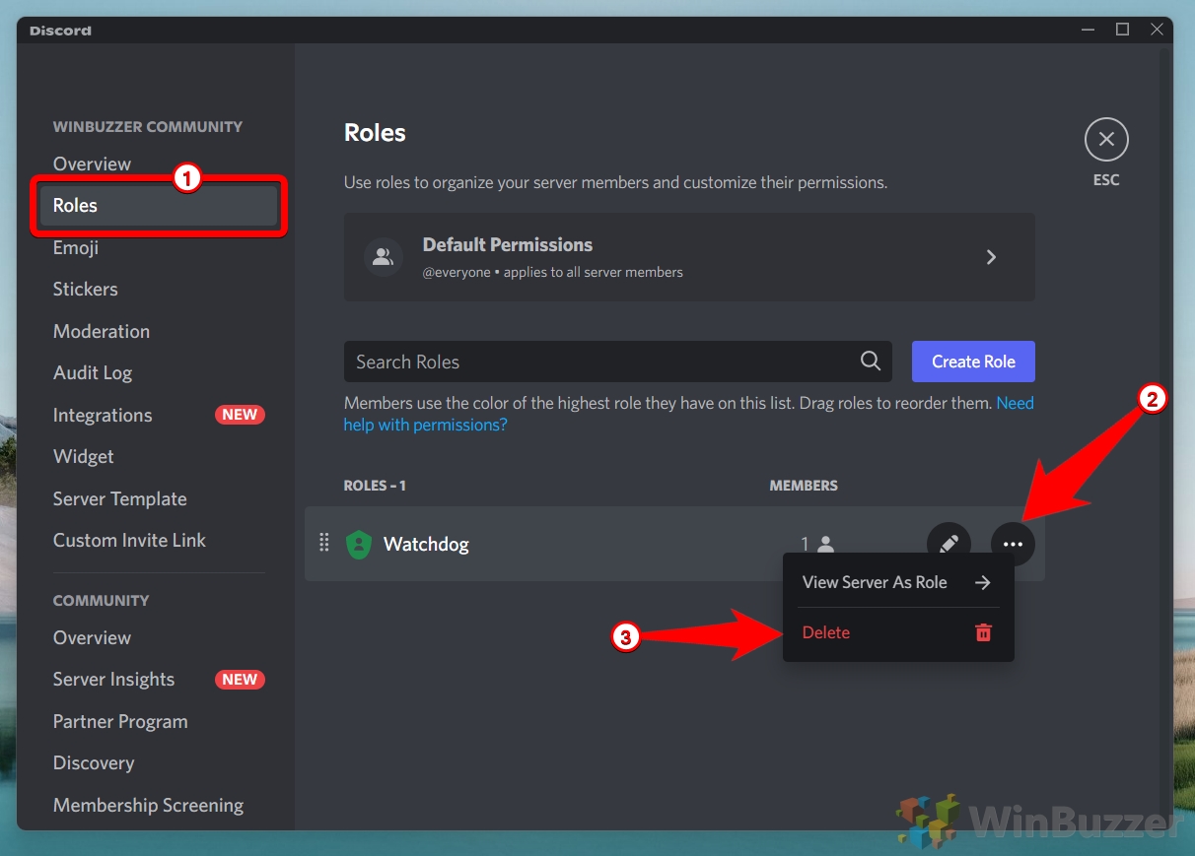The height and width of the screenshot is (856, 1195).
Task: Open Discovery settings
Action: pyautogui.click(x=94, y=762)
